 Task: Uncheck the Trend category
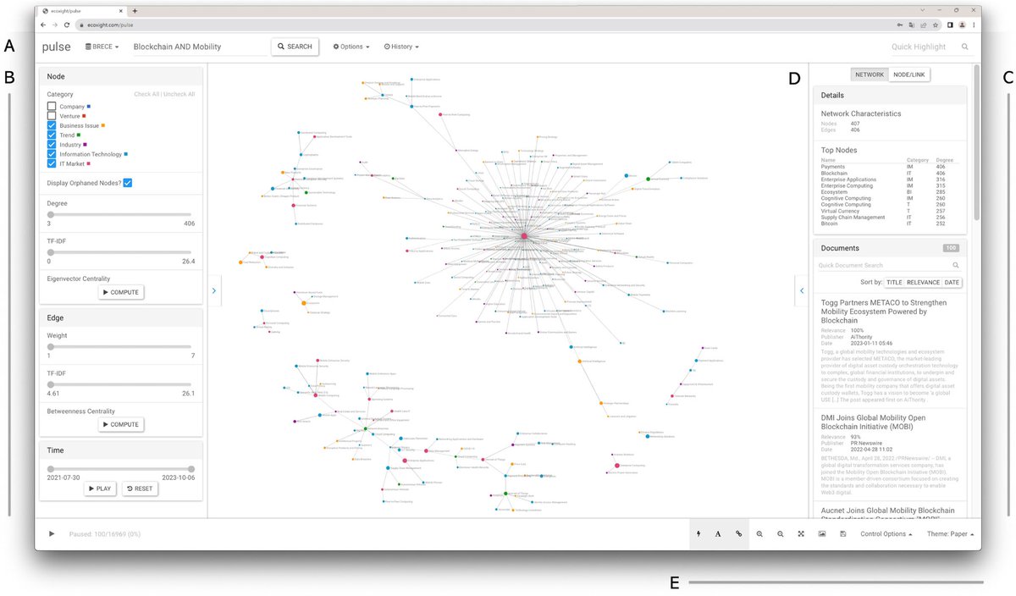52,135
